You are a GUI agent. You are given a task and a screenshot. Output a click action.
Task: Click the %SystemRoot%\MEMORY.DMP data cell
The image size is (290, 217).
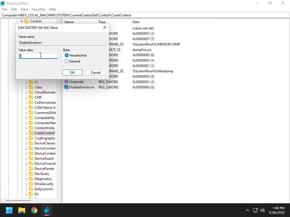click(x=156, y=44)
